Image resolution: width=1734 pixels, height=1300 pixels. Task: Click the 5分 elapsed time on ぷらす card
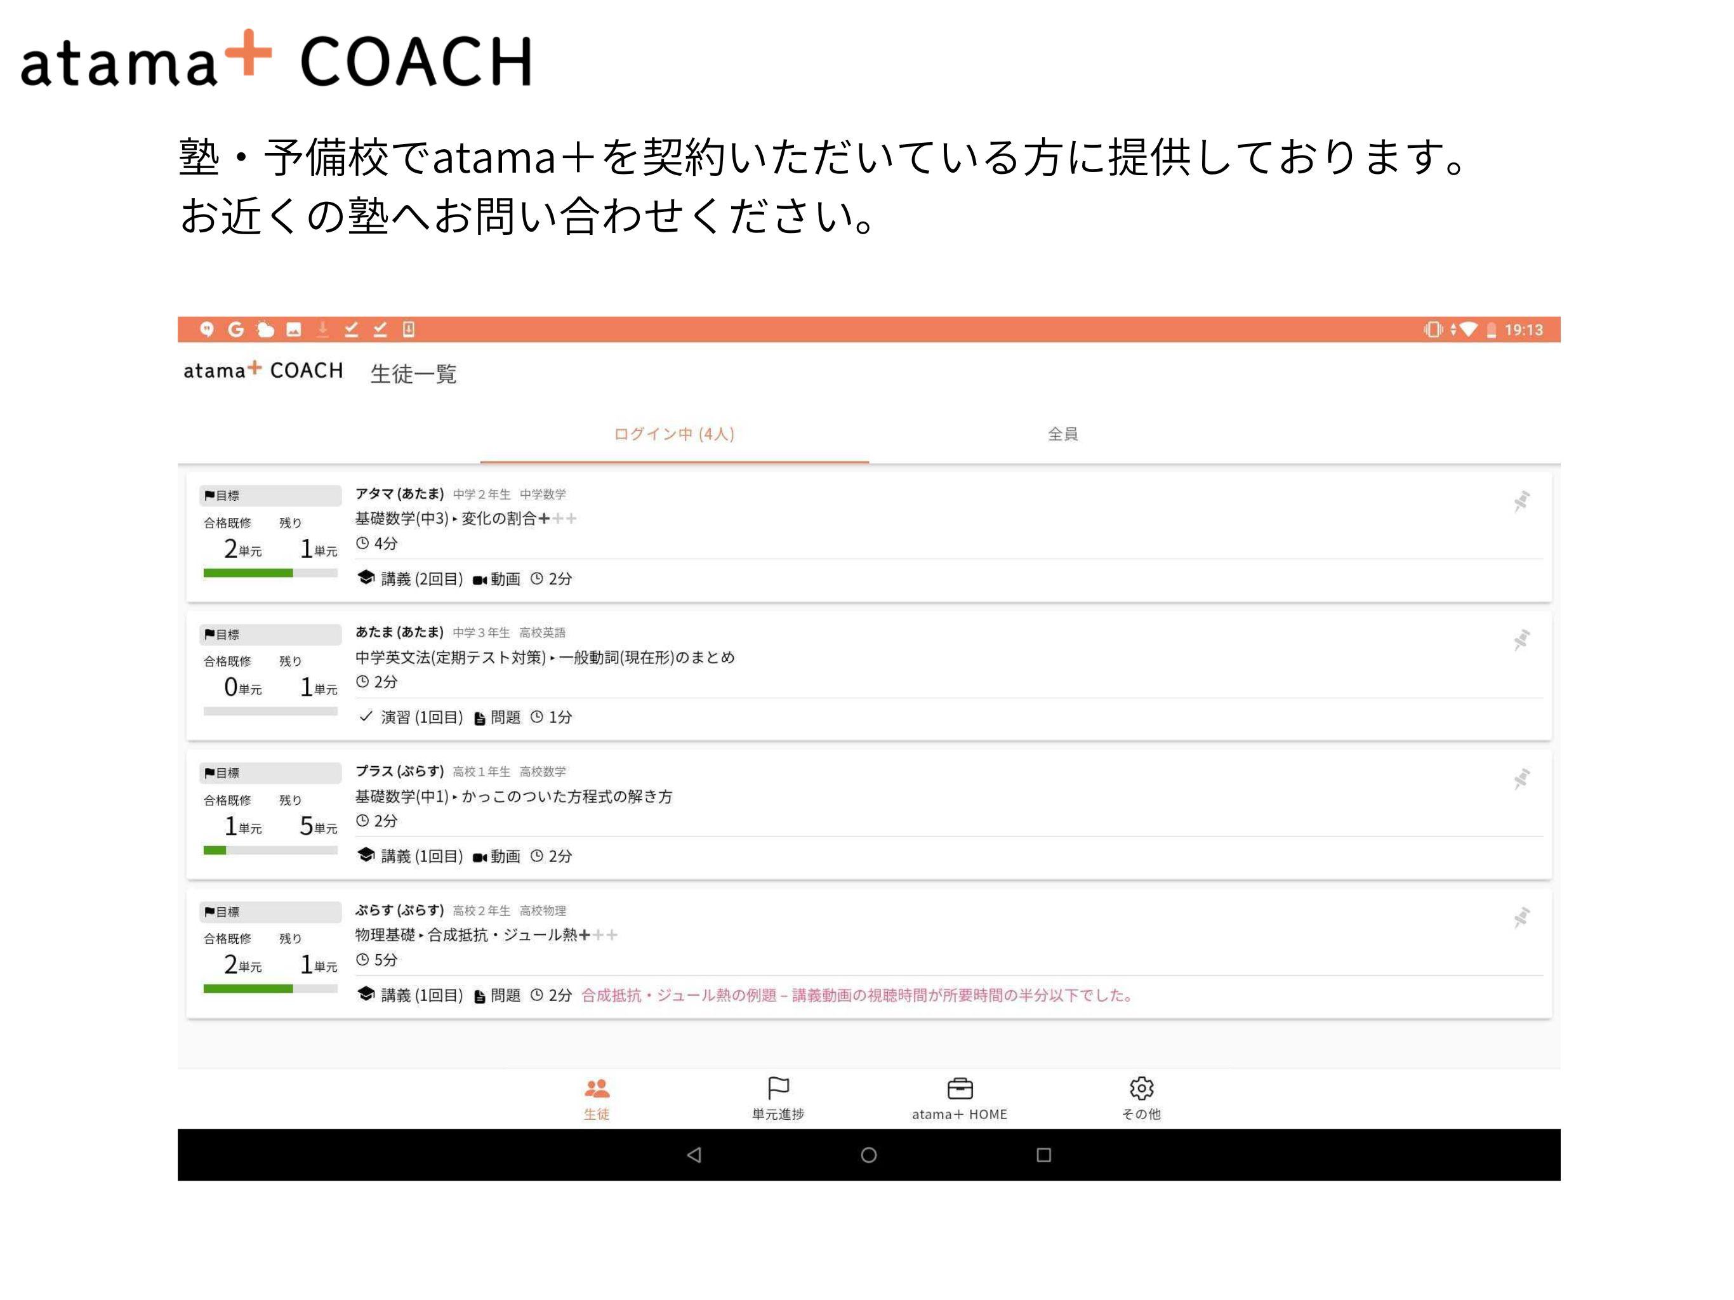click(377, 959)
